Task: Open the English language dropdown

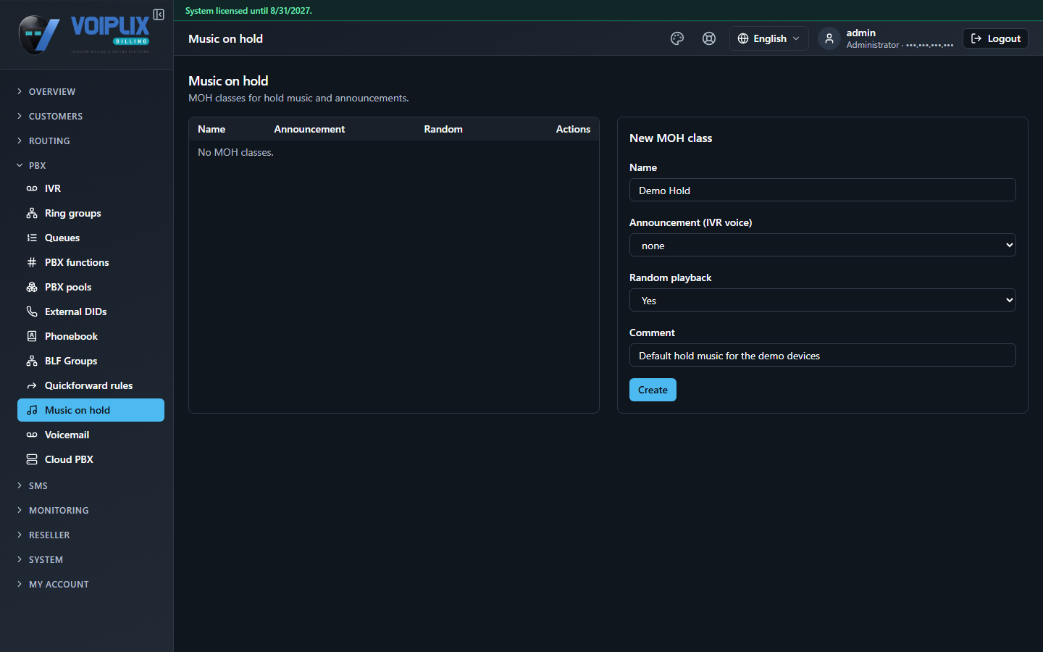Action: coord(768,38)
